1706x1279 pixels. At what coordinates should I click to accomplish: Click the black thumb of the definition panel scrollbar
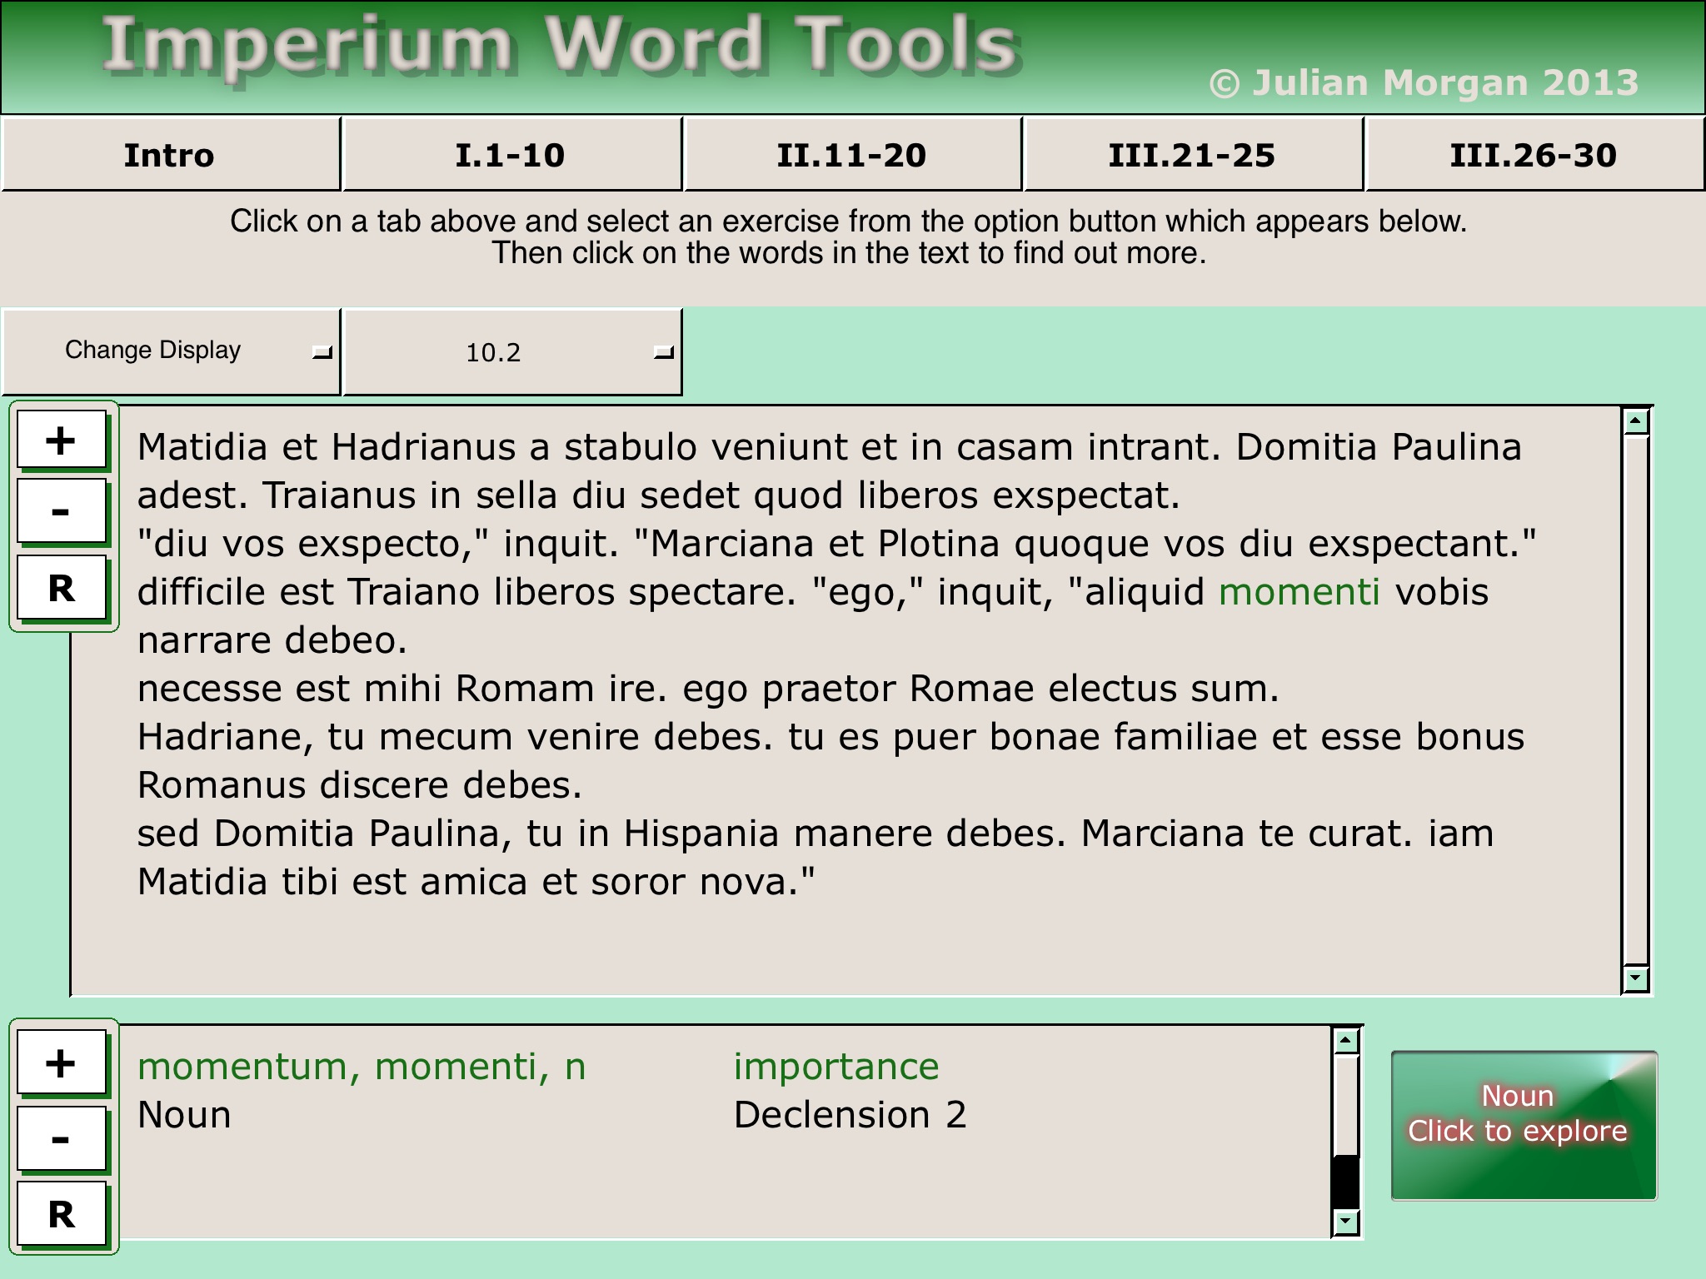1346,1181
